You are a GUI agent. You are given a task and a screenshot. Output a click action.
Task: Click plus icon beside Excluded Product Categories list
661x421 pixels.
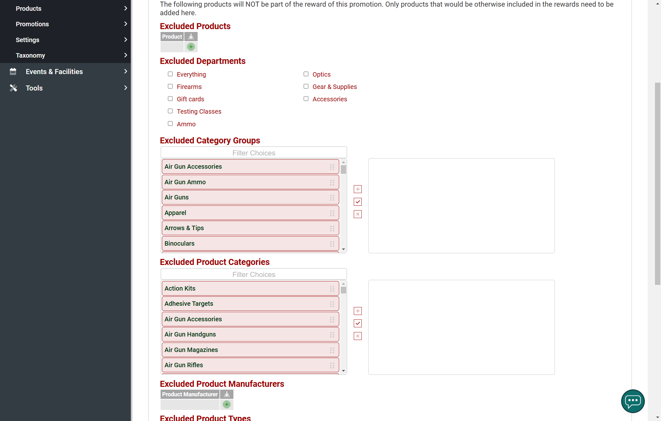[x=358, y=311]
